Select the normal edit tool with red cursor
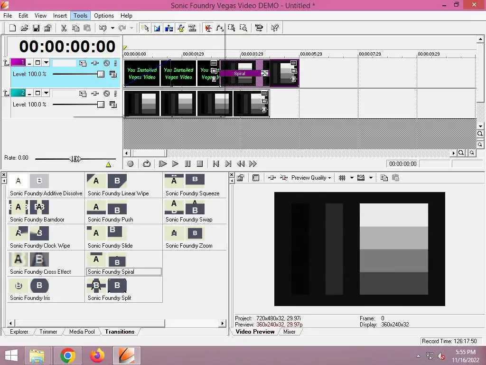The width and height of the screenshot is (486, 365). tap(208, 28)
